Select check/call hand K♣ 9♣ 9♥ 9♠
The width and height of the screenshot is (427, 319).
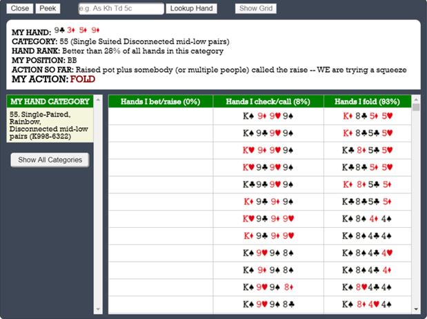[268, 184]
